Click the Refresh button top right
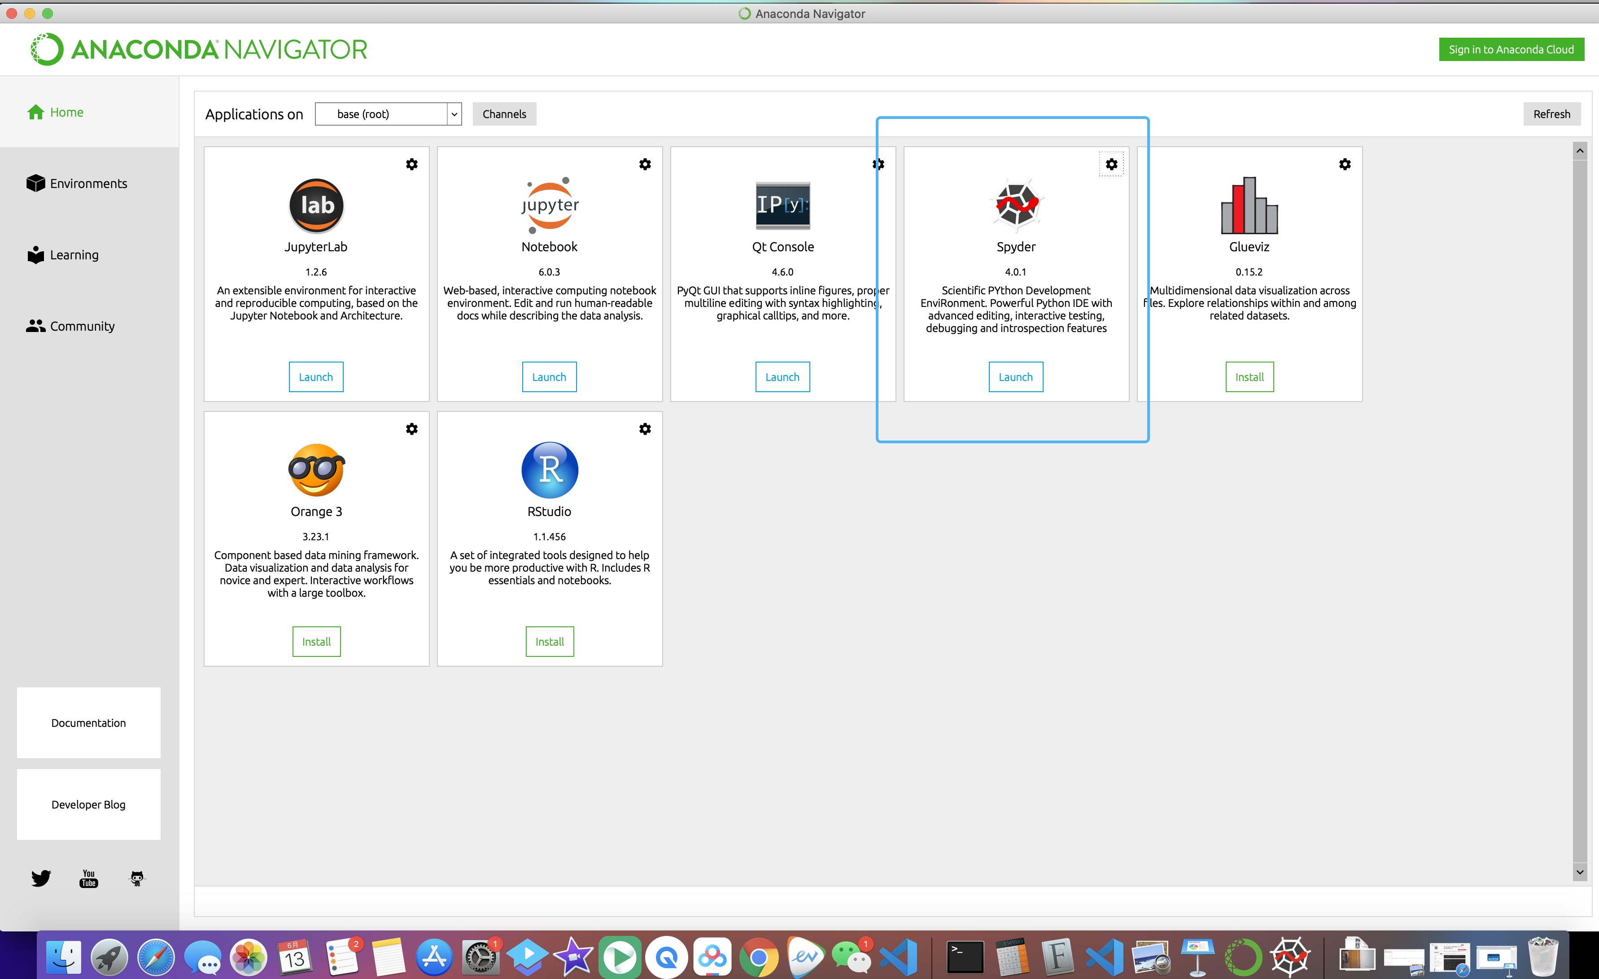 coord(1550,113)
